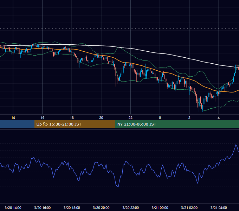Click the '20' hour label on price chart axis
The width and height of the screenshot is (239, 211).
[101, 118]
